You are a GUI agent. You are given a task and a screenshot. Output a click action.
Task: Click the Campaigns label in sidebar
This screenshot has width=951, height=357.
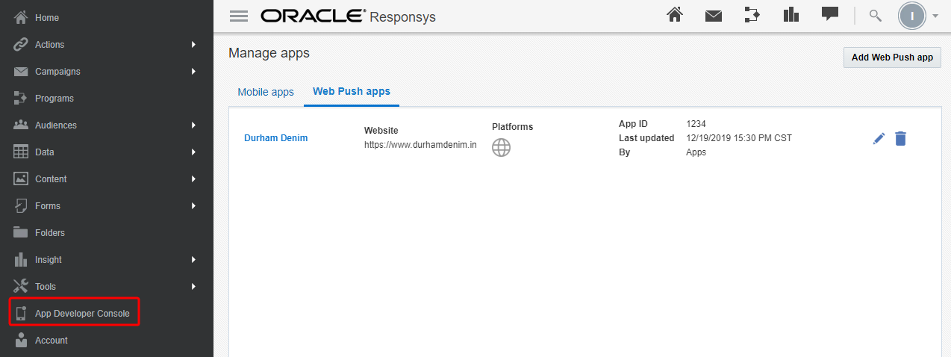pos(57,71)
